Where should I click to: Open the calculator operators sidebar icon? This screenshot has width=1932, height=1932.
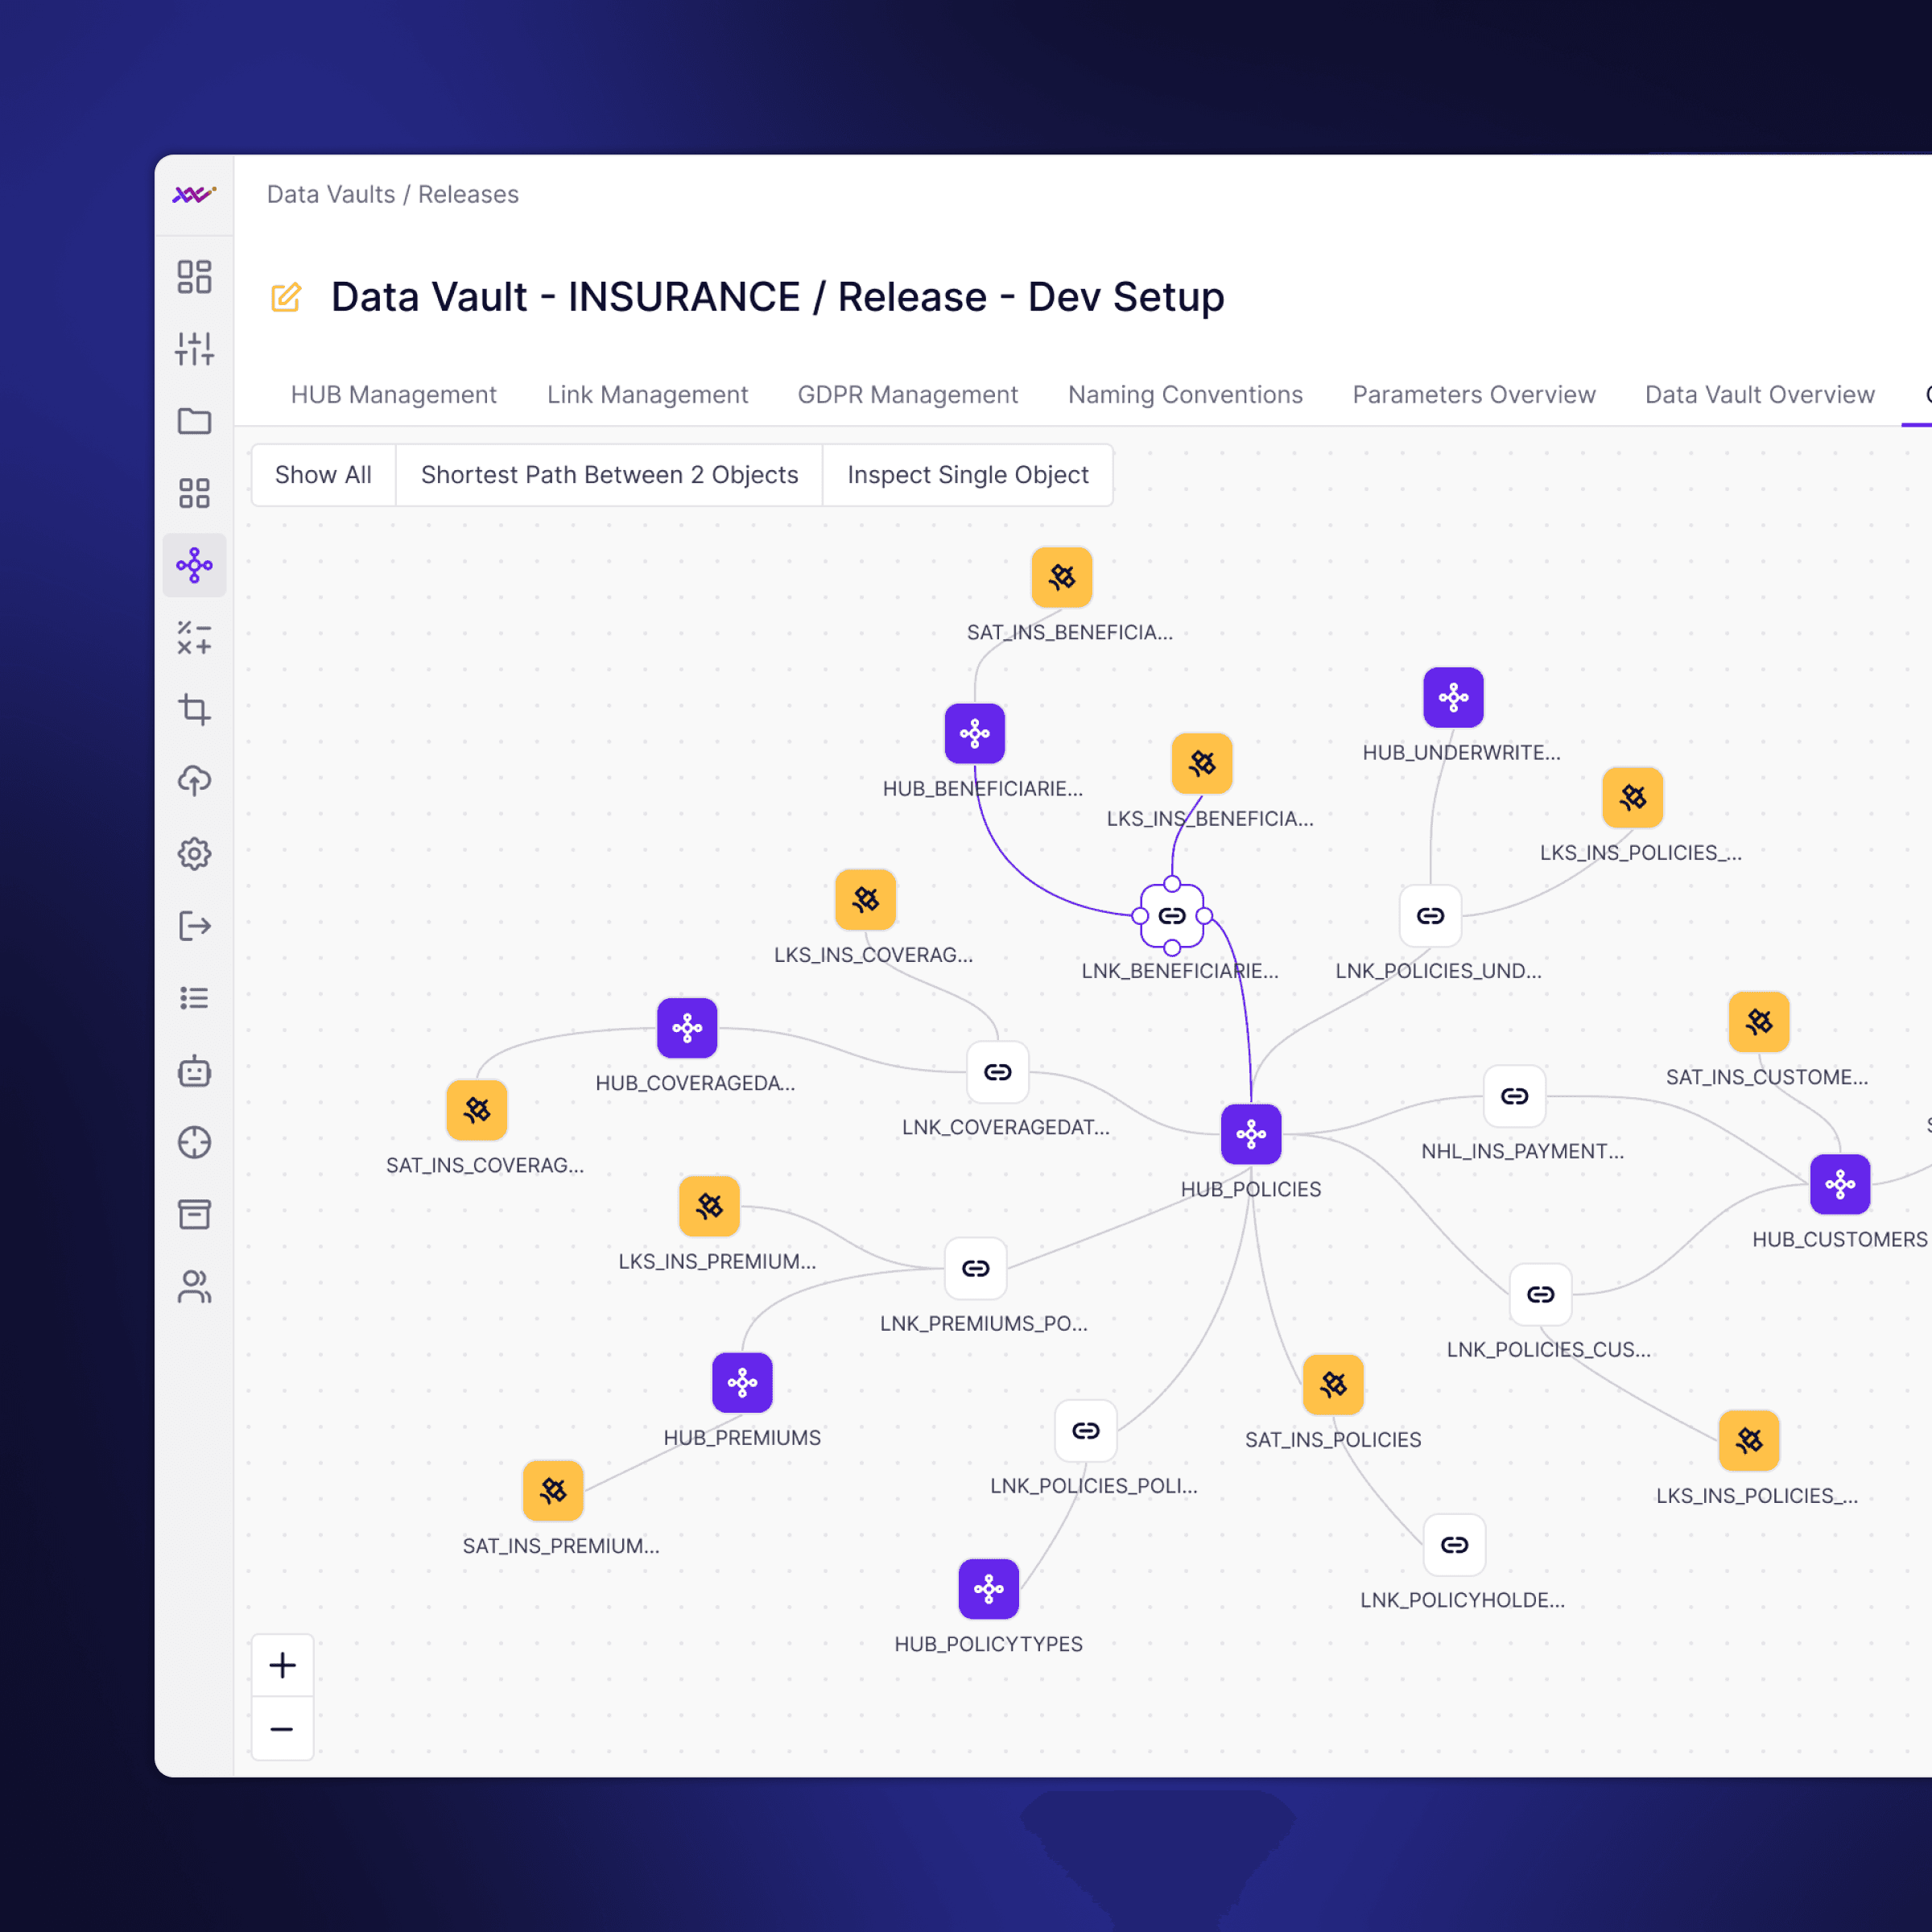coord(194,637)
